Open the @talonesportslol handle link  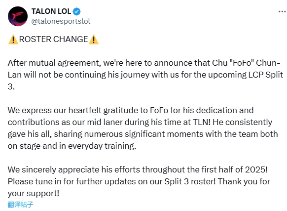tap(61, 21)
